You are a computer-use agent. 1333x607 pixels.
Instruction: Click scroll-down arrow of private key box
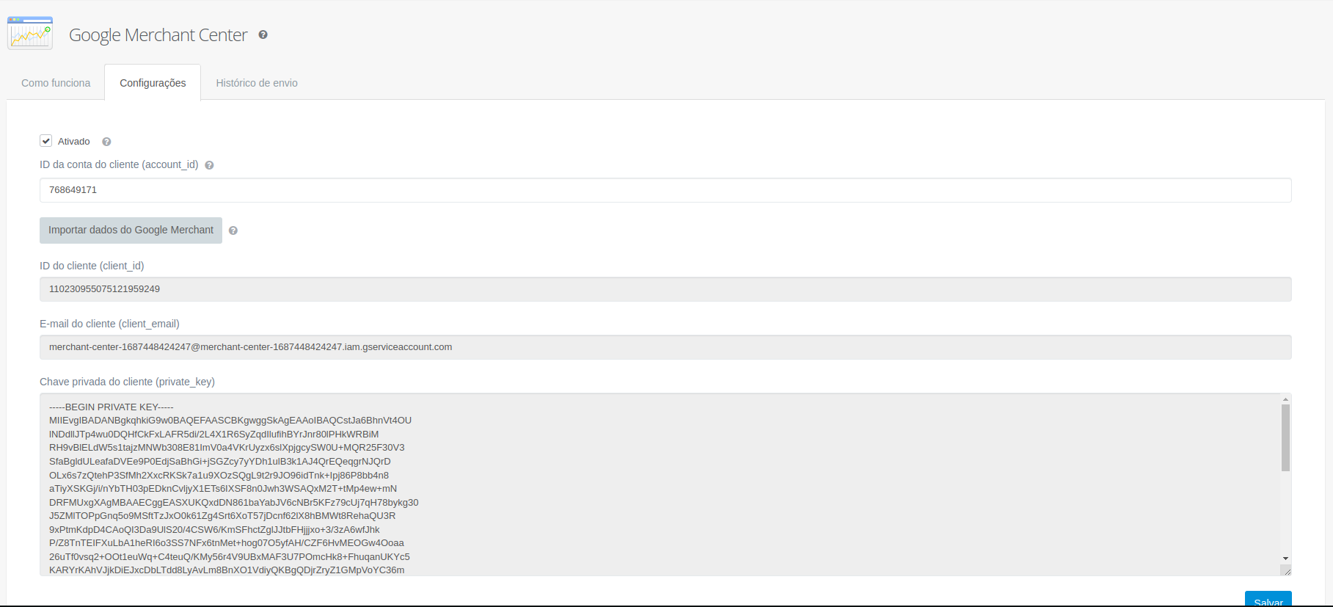[x=1285, y=559]
